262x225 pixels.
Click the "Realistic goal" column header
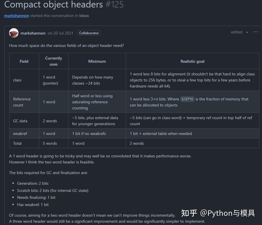(x=192, y=61)
